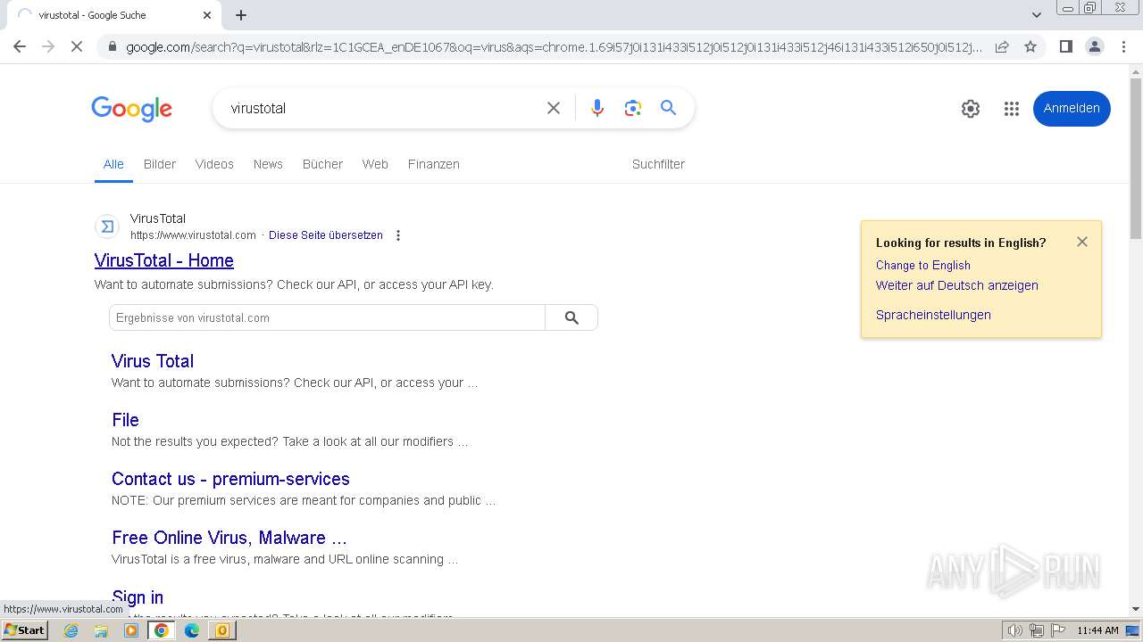Open Windows Media Player taskbar icon
The width and height of the screenshot is (1143, 642).
(x=131, y=630)
